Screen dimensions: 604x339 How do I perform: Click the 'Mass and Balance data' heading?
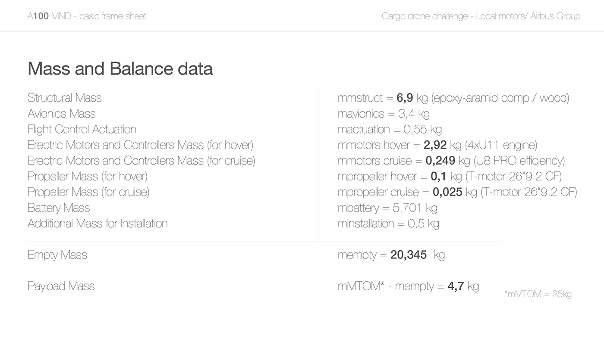[120, 69]
